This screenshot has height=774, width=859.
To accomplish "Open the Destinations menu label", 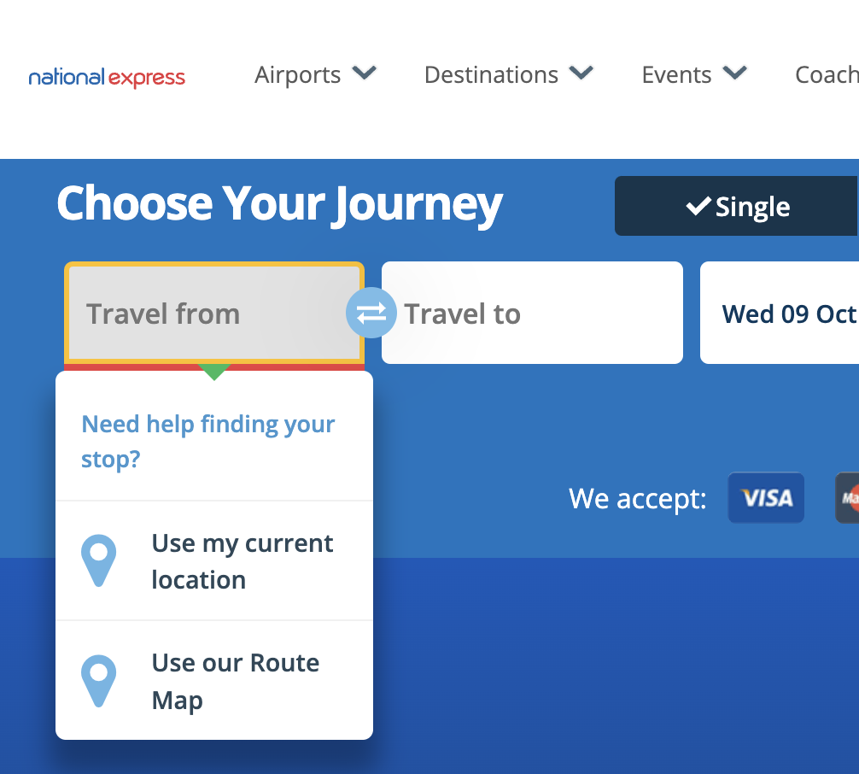I will pos(491,75).
